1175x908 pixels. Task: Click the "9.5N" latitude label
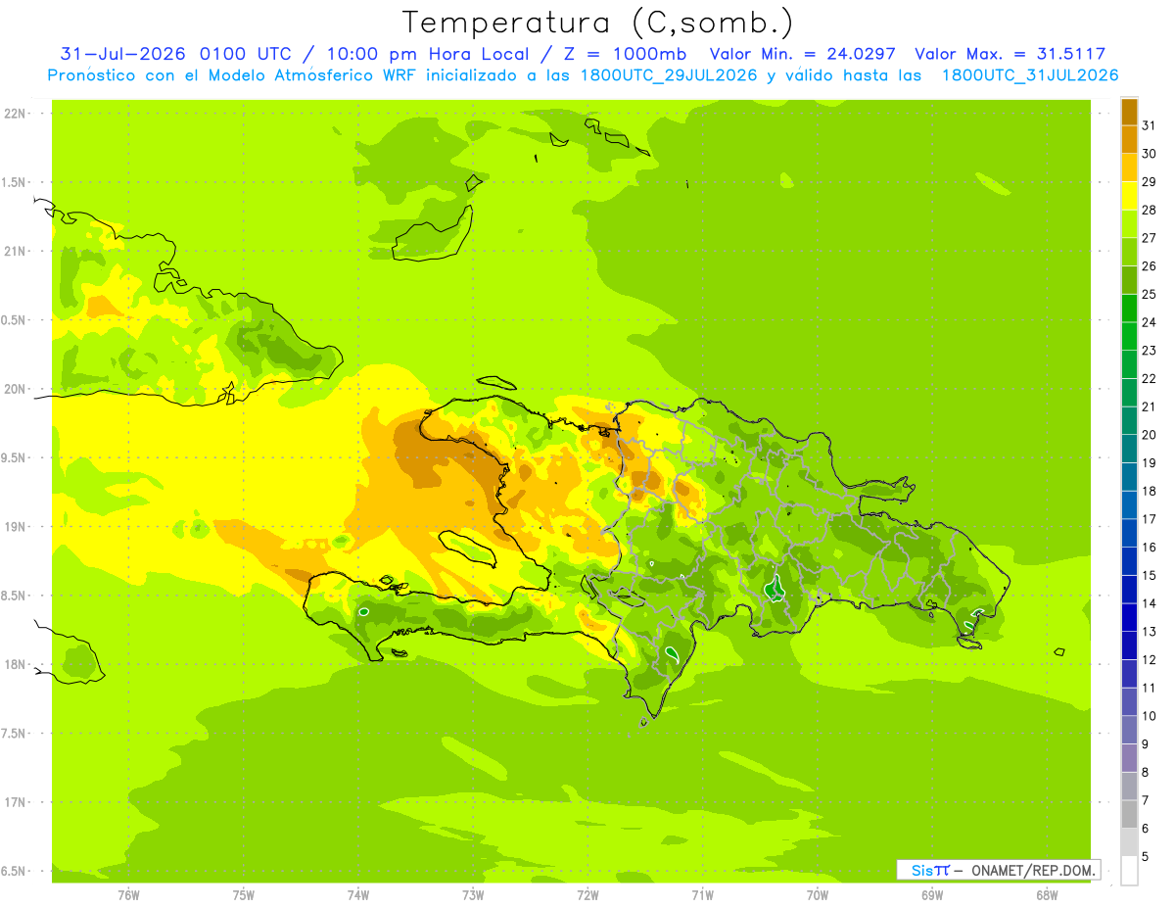click(x=15, y=458)
